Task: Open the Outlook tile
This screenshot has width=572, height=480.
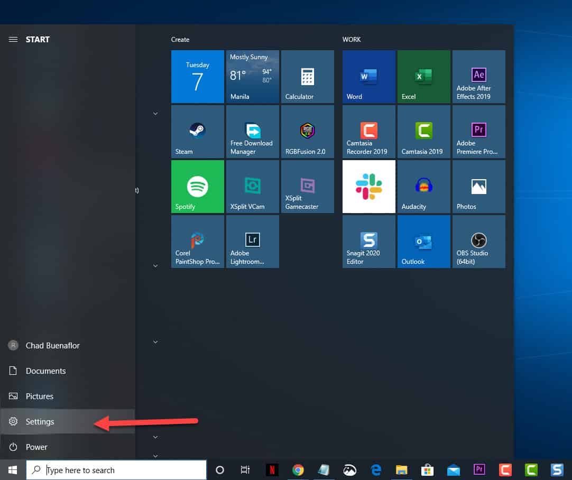Action: pyautogui.click(x=424, y=242)
